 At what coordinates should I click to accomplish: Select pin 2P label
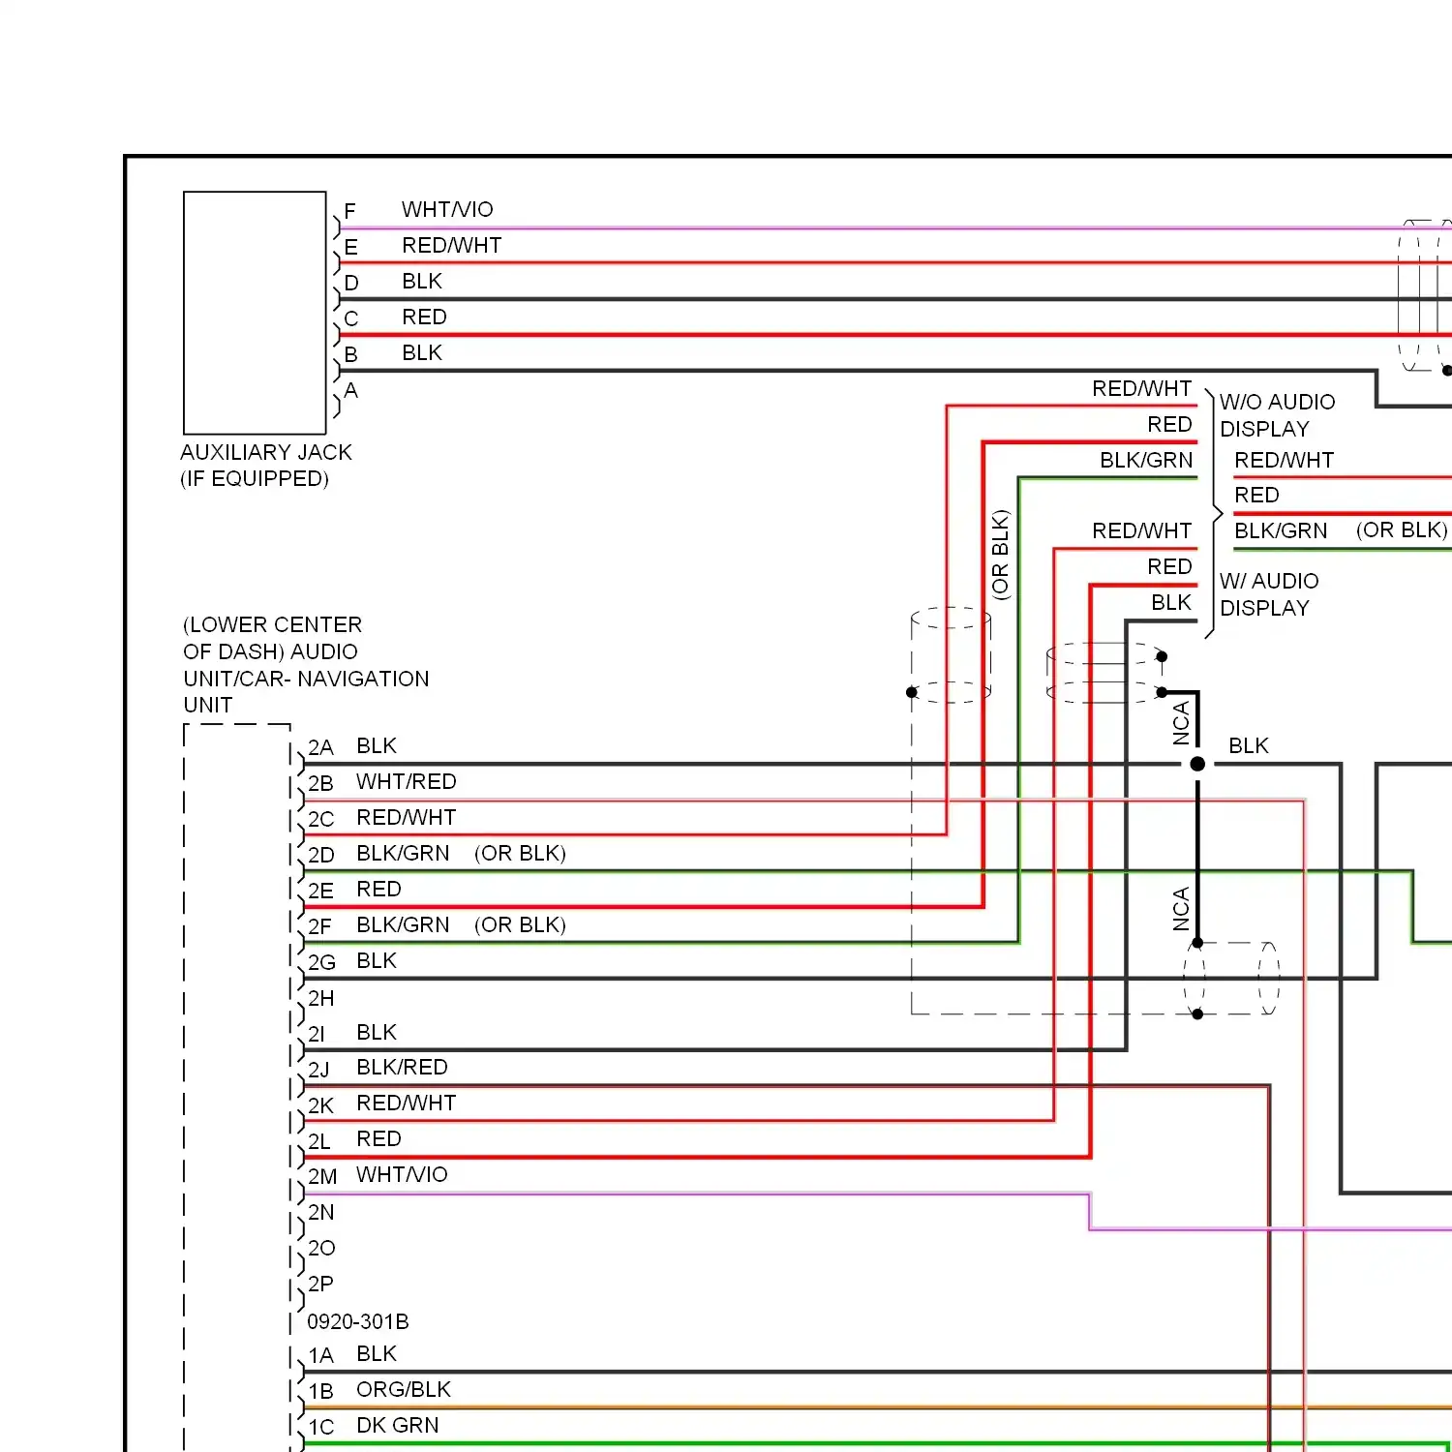tap(320, 1284)
